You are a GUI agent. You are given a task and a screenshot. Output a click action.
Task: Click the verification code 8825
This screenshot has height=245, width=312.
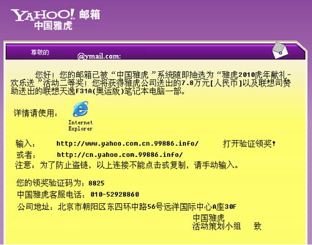(97, 183)
